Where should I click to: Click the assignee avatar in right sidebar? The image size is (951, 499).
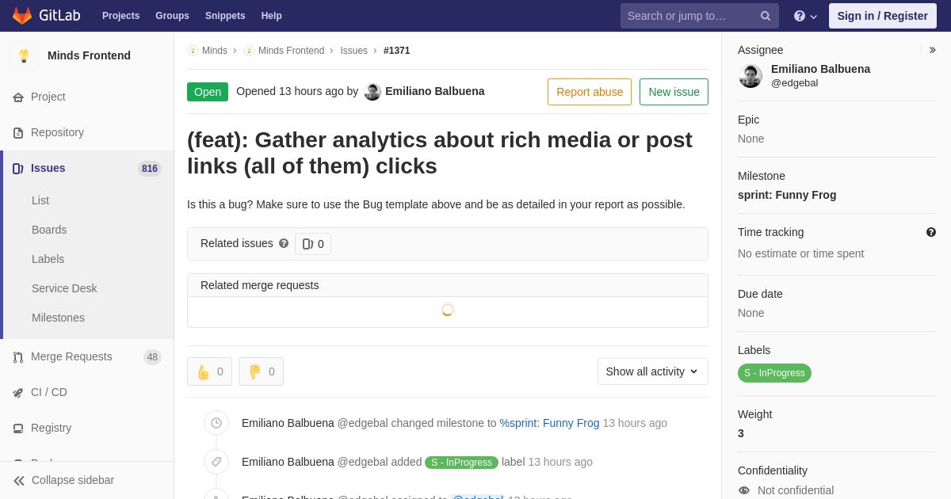(x=750, y=76)
